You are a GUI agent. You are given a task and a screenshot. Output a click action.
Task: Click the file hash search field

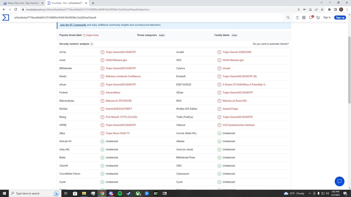148,18
